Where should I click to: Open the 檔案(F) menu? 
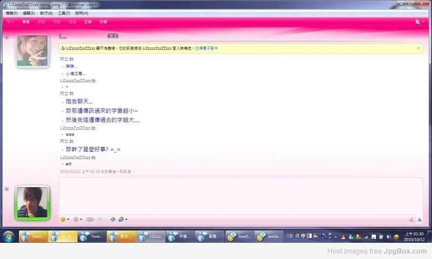click(11, 13)
